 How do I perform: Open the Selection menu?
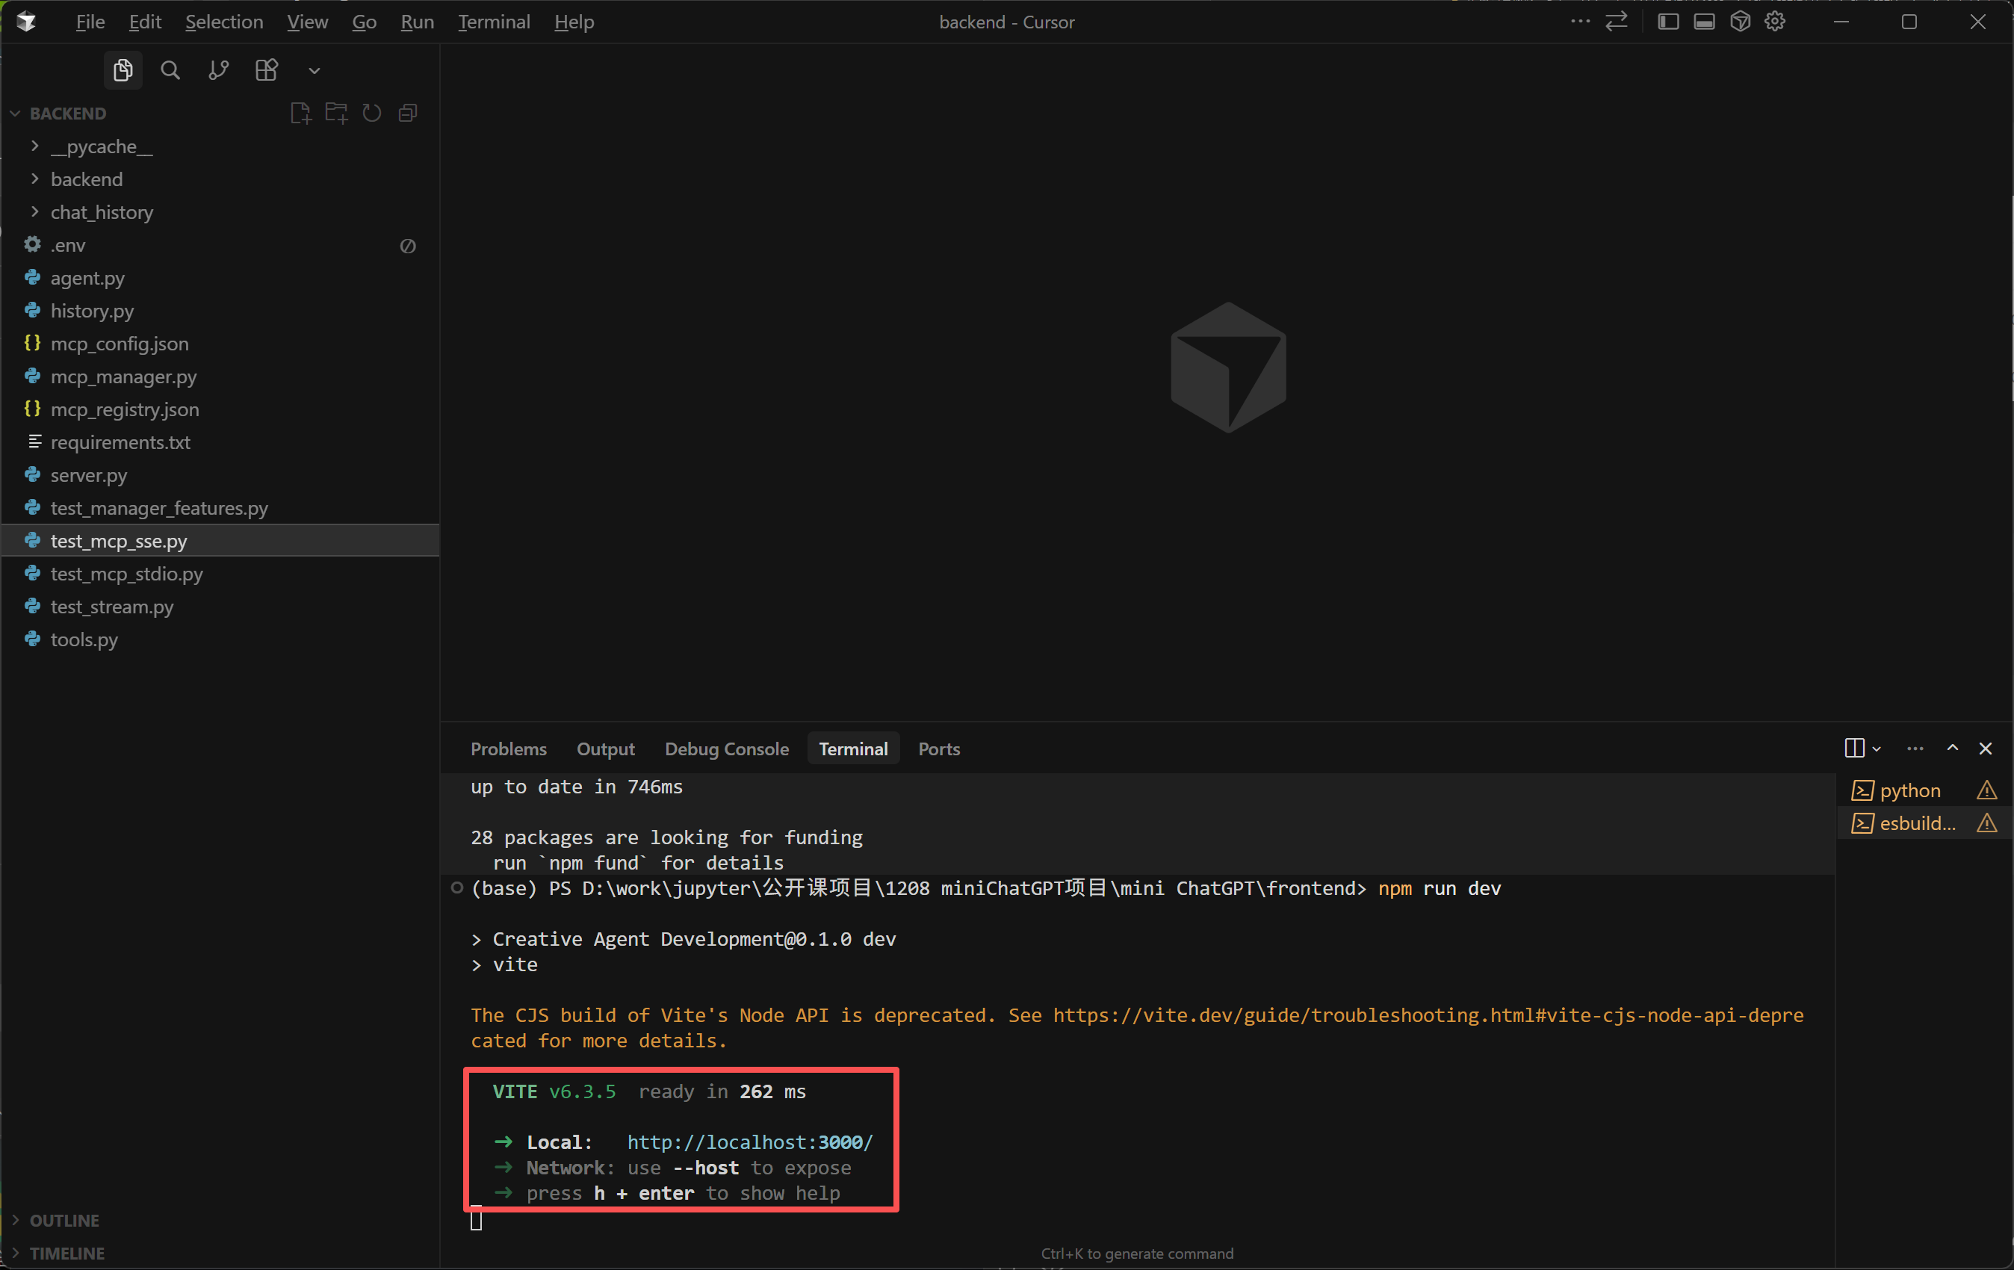pyautogui.click(x=224, y=22)
